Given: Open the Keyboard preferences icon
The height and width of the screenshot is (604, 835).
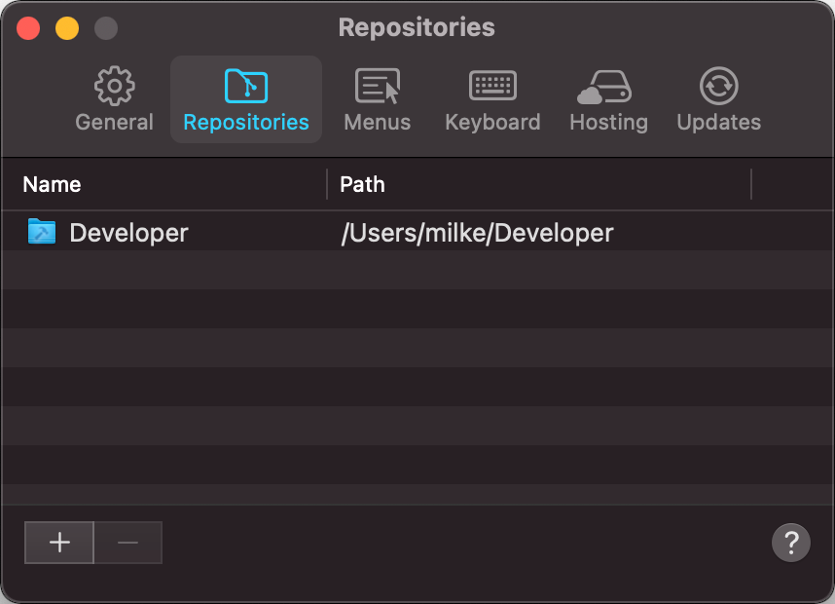Looking at the screenshot, I should (x=492, y=86).
